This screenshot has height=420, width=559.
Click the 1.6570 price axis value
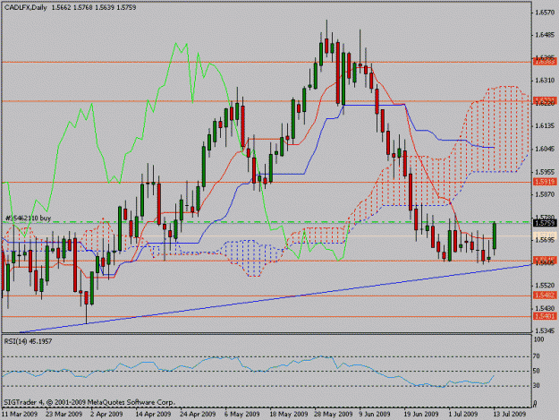(545, 13)
